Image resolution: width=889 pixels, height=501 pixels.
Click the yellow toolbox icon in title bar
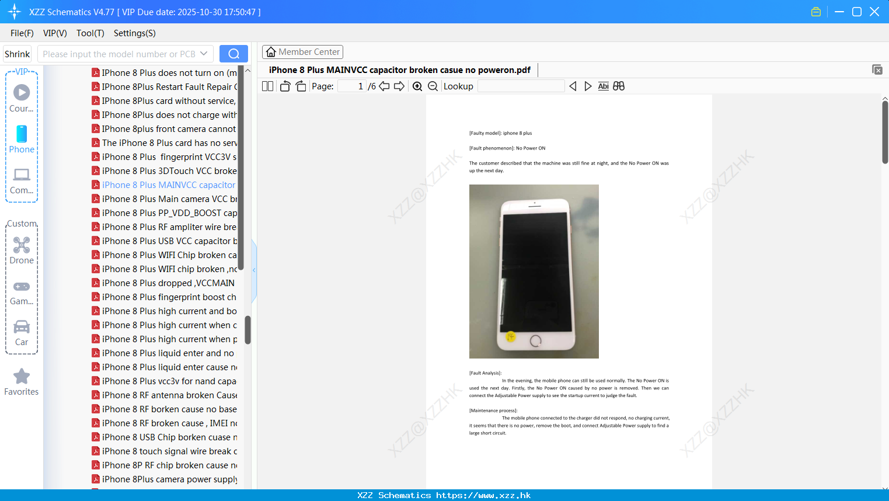pyautogui.click(x=816, y=12)
